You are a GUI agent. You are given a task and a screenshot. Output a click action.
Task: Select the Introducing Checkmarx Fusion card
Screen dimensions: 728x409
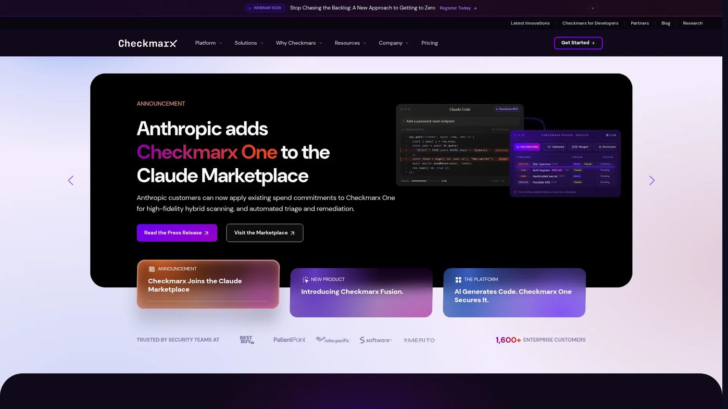point(361,293)
